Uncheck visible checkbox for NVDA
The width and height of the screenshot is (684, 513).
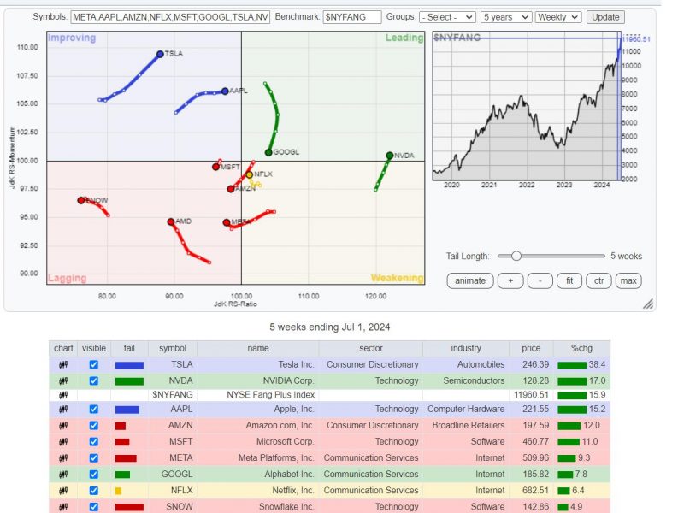coord(94,380)
